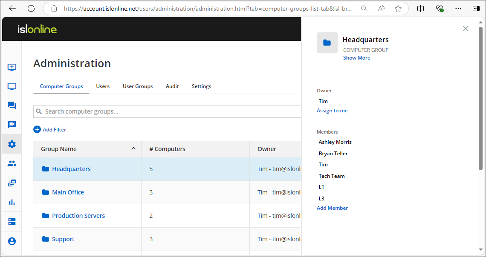Add a new member to Headquarters group

(x=332, y=208)
